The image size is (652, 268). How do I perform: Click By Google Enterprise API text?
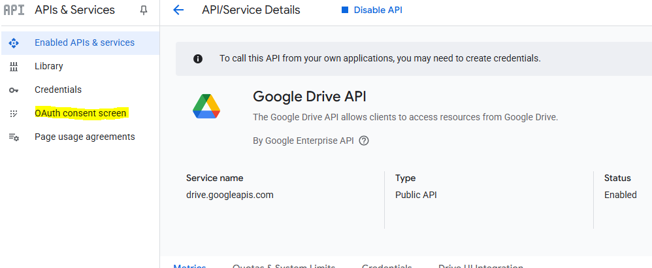[x=303, y=141]
